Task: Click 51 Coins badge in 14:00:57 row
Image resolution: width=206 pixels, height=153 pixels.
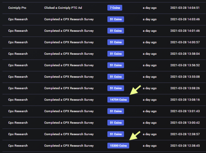Action: point(116,42)
